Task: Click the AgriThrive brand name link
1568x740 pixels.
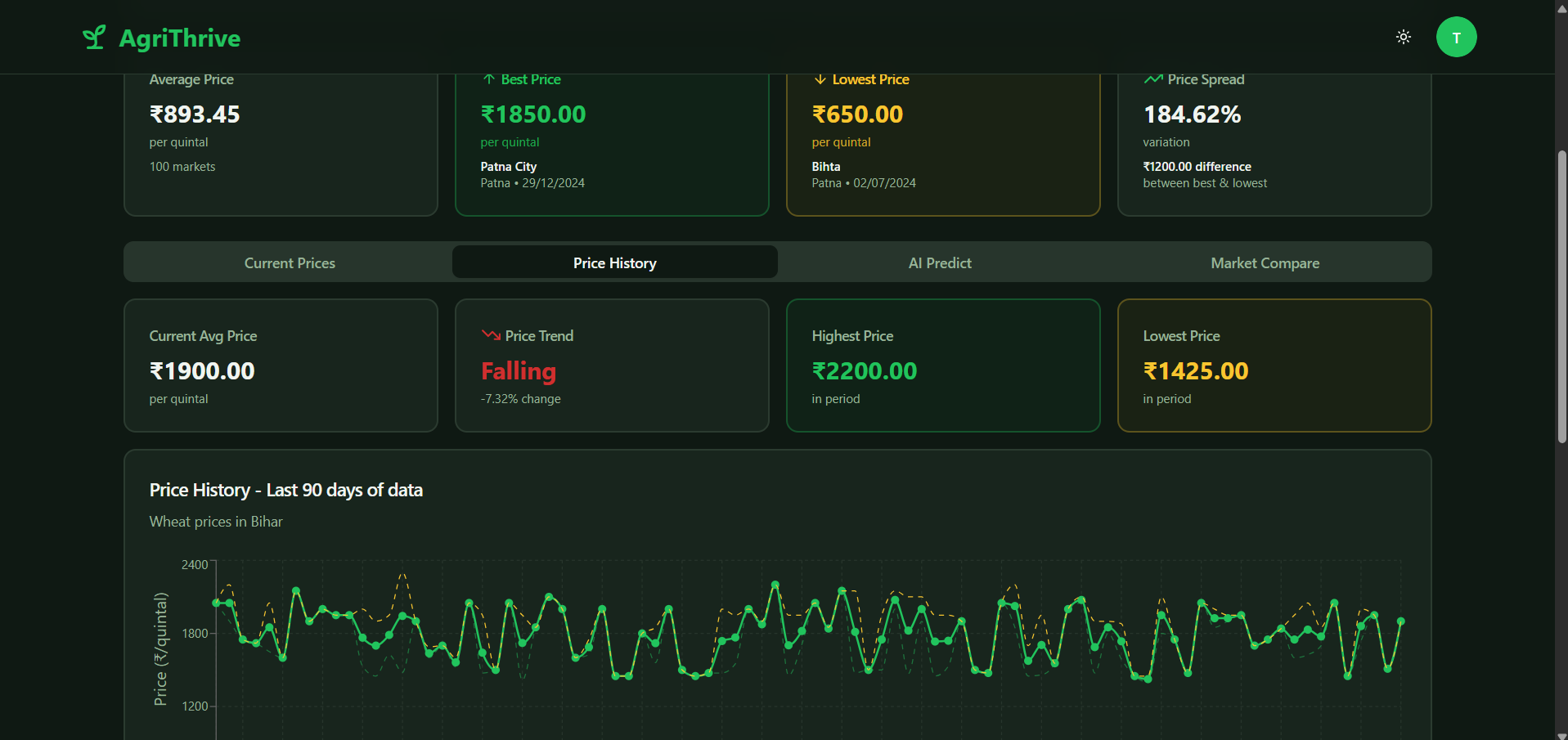Action: pos(180,38)
